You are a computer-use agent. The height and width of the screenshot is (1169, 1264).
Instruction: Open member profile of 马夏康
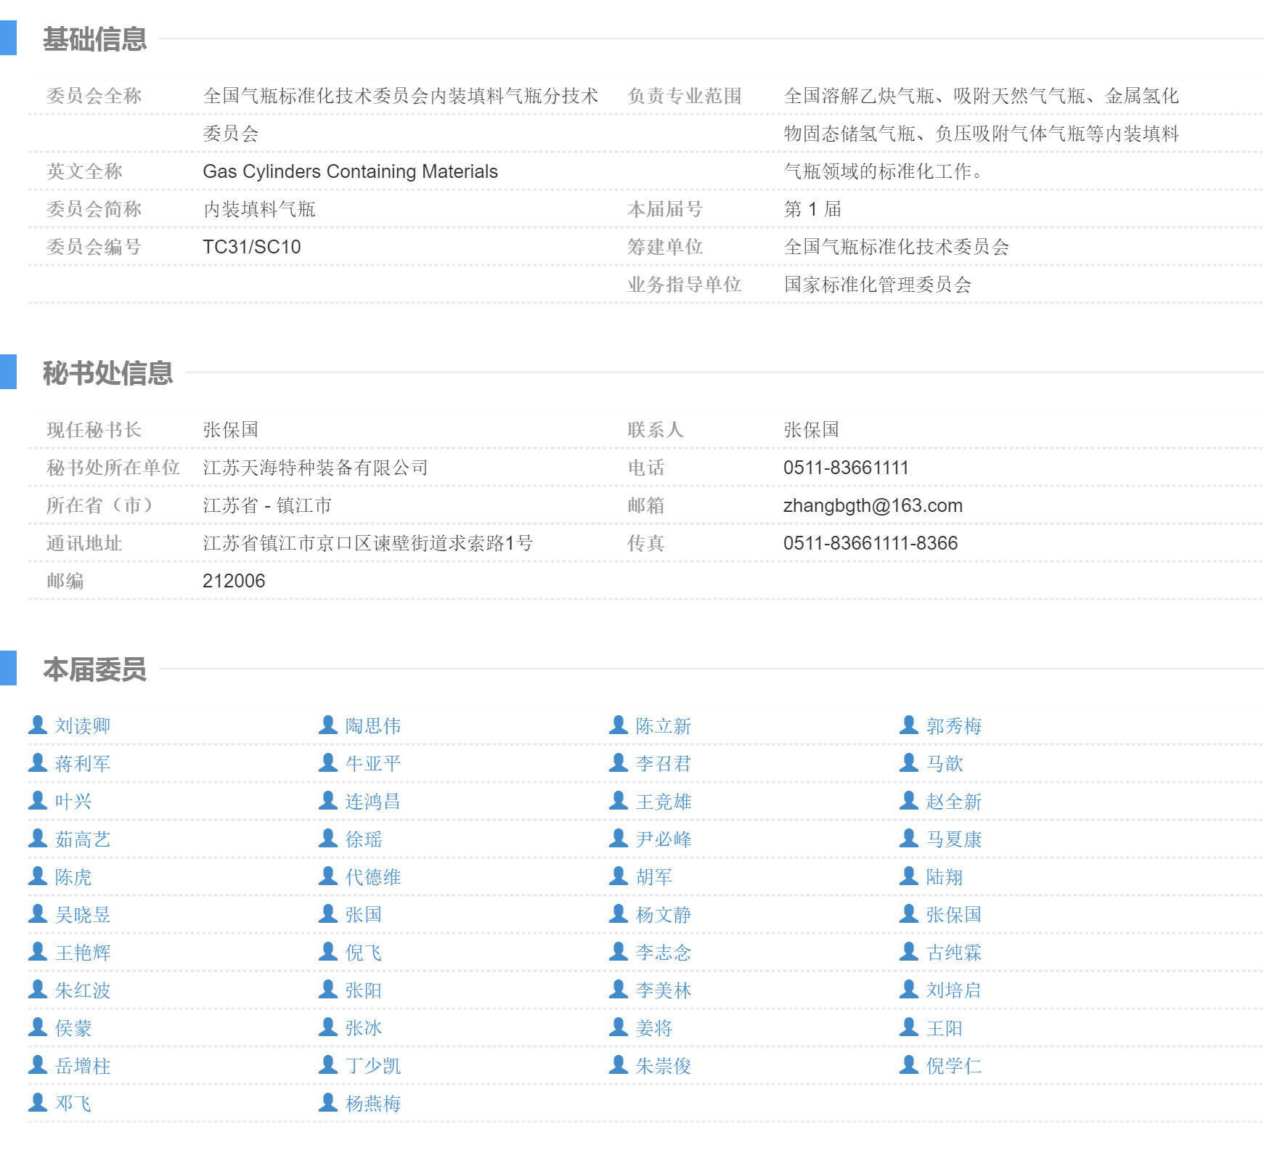[953, 839]
